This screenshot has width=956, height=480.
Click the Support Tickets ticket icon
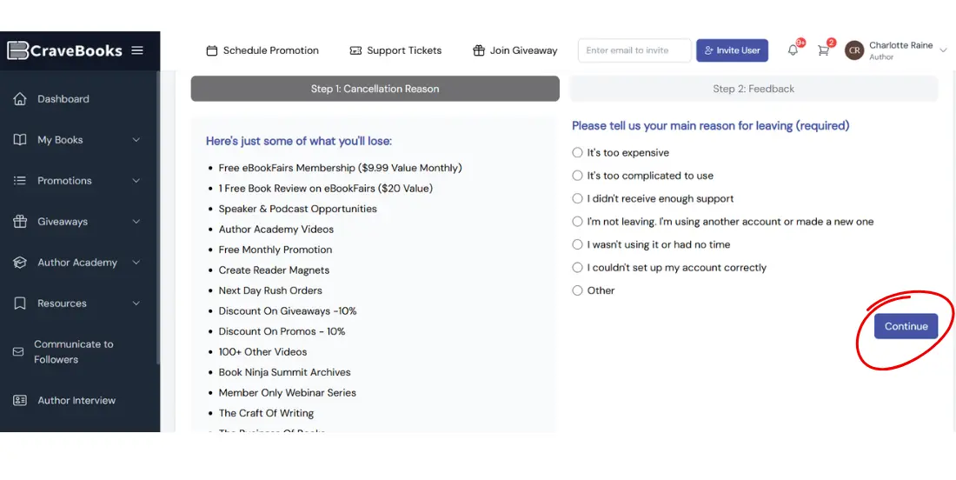point(355,50)
